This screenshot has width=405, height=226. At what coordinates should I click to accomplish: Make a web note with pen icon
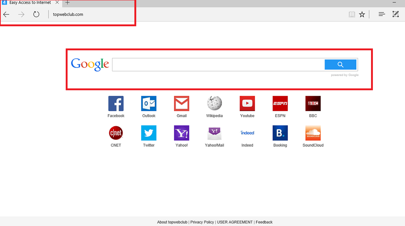coord(395,14)
